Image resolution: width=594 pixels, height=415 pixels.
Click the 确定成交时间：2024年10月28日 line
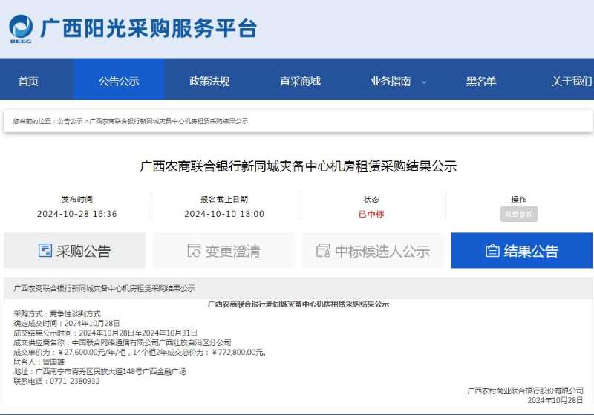click(67, 324)
